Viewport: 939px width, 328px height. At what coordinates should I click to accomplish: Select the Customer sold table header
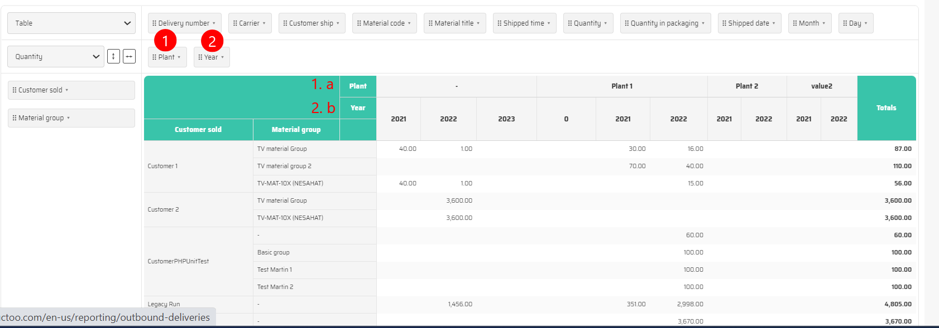click(198, 130)
